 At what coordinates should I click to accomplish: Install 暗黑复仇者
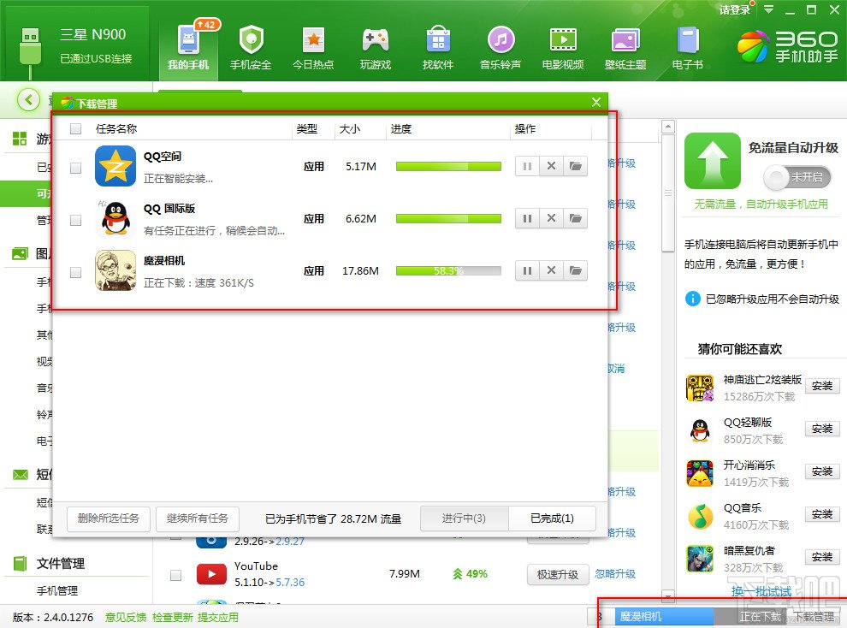tap(822, 557)
